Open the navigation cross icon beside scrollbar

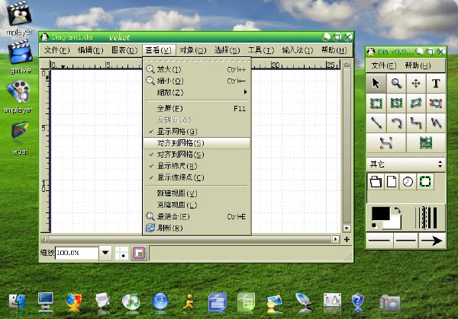[x=347, y=240]
